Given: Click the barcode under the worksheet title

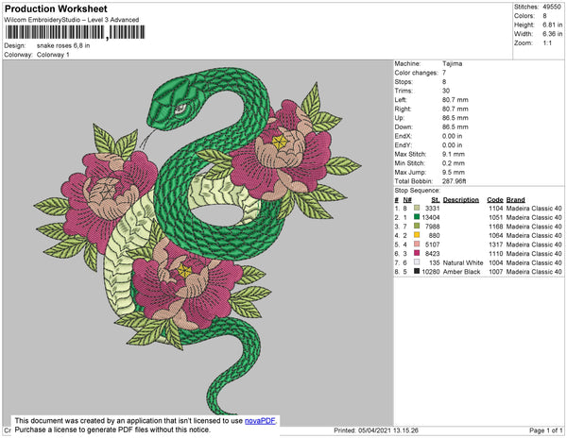Looking at the screenshot, I should click(x=76, y=32).
